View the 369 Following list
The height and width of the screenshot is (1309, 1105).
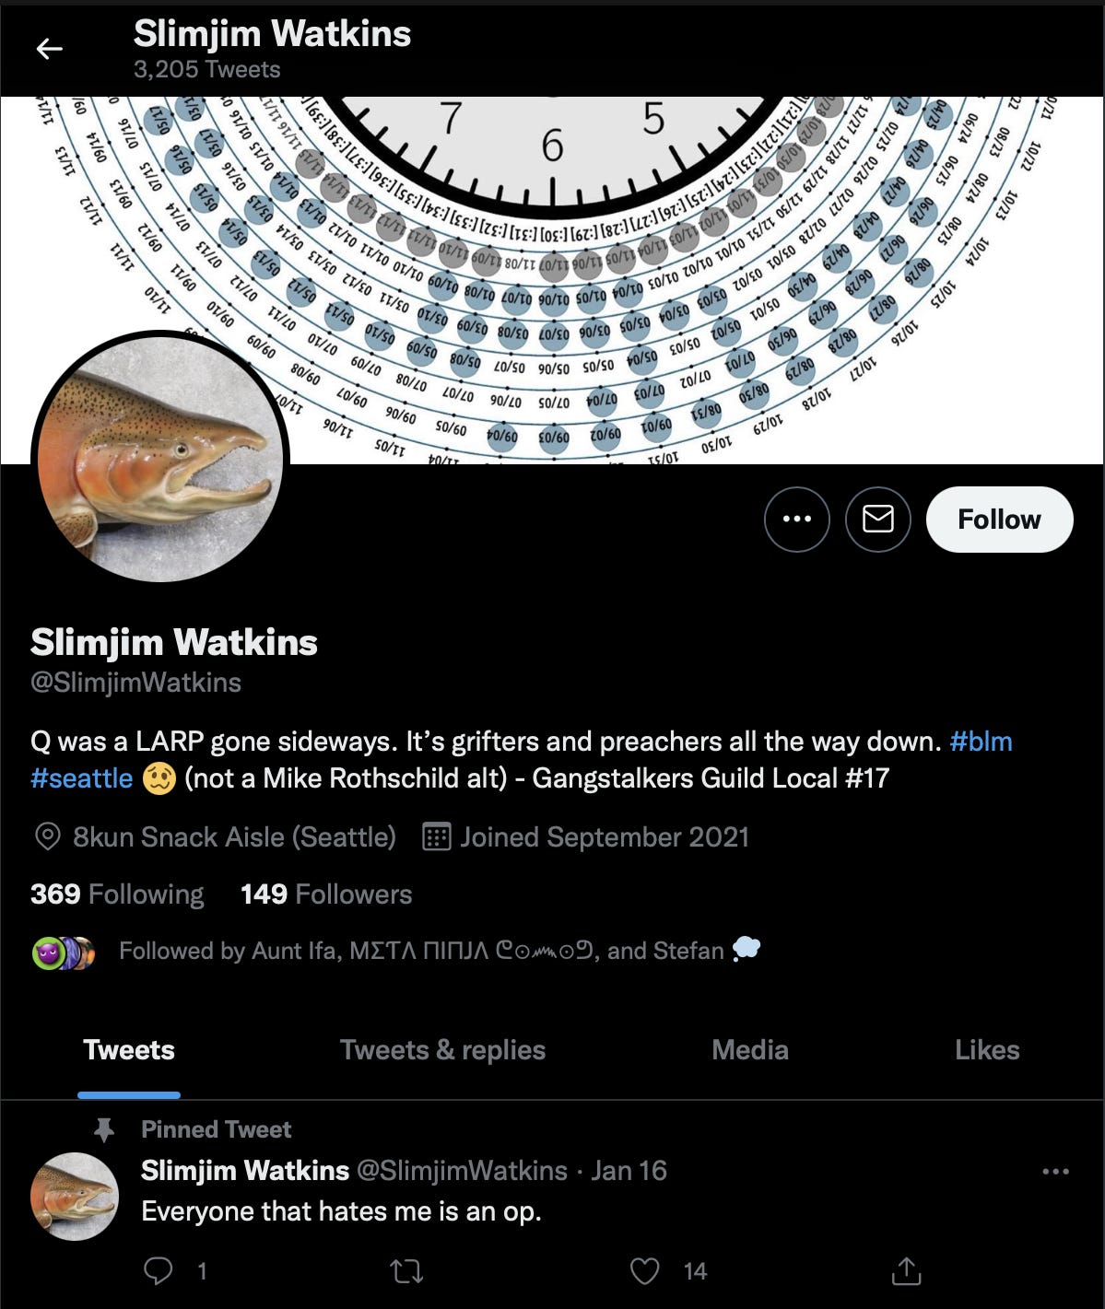(x=117, y=894)
